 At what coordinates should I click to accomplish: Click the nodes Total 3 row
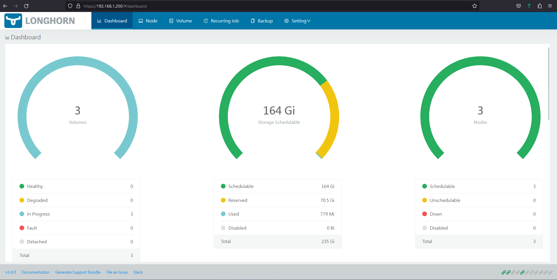tap(479, 242)
